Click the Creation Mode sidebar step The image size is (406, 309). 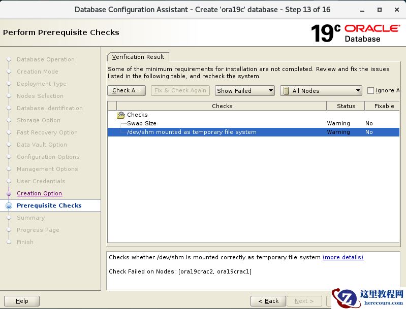38,72
